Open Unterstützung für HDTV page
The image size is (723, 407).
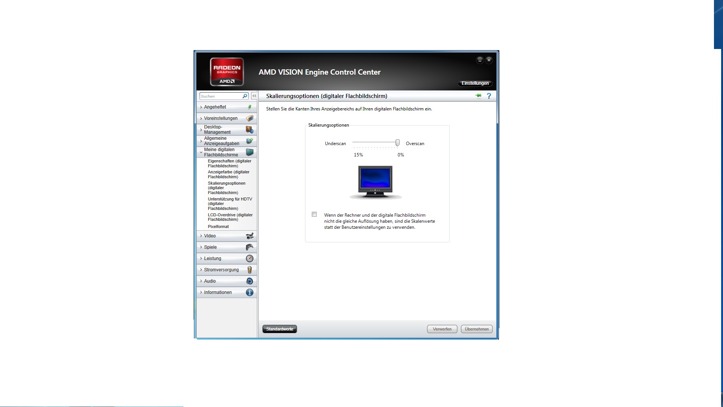230,204
